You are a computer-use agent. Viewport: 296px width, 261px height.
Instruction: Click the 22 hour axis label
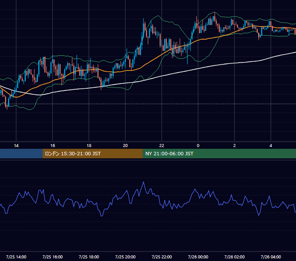pyautogui.click(x=161, y=146)
